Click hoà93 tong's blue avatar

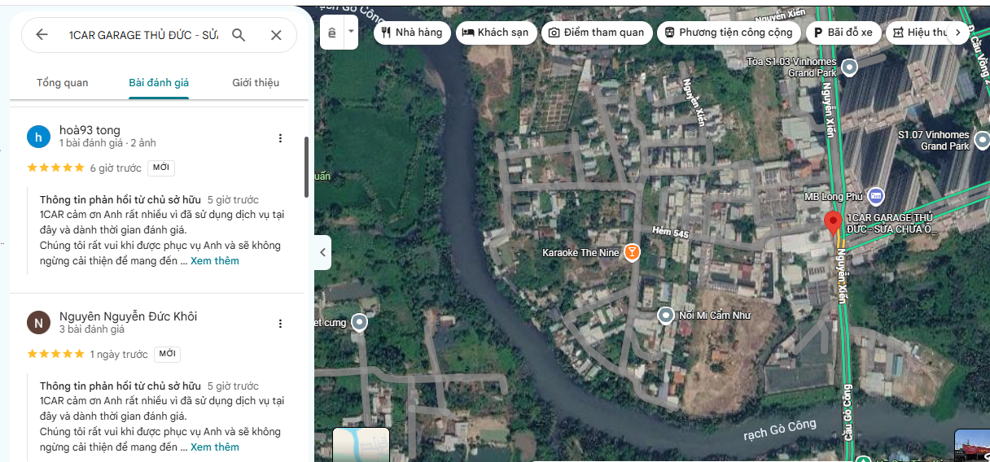click(38, 137)
